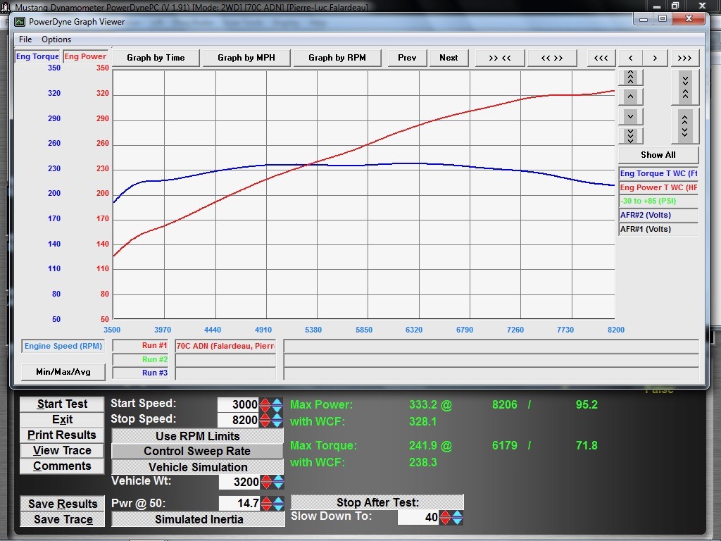721x541 pixels.
Task: Open the File menu
Action: [25, 39]
